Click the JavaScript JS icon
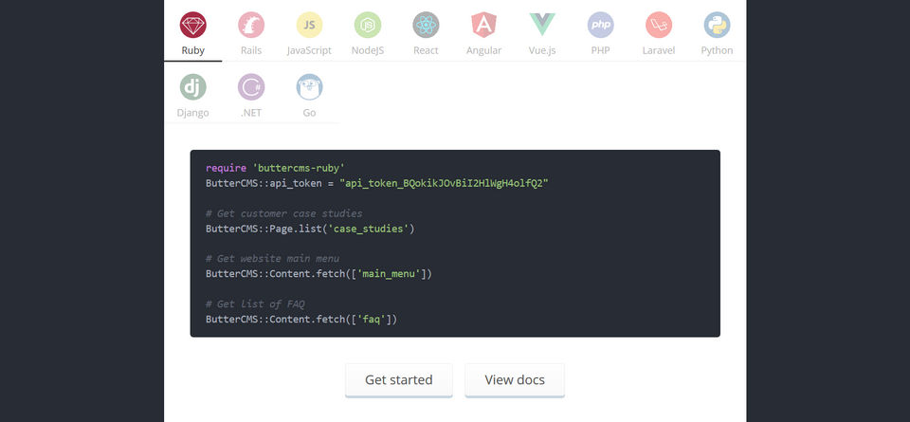The width and height of the screenshot is (910, 422). pos(309,25)
